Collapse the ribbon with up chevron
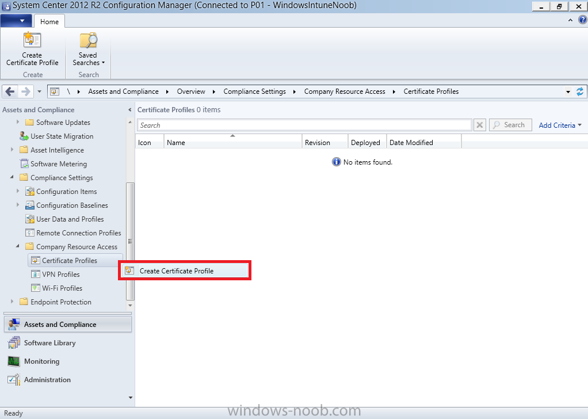 (570, 20)
